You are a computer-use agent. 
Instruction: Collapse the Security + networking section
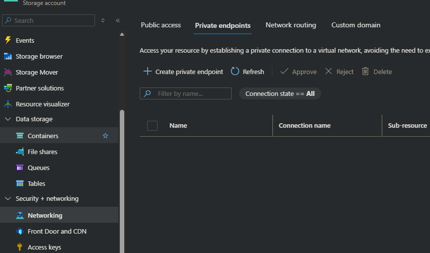pos(7,199)
